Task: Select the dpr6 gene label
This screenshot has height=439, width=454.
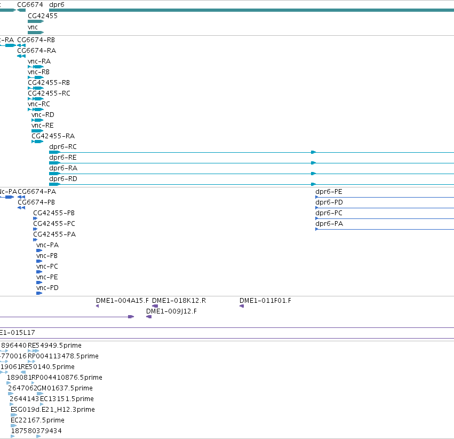Action: pos(57,5)
